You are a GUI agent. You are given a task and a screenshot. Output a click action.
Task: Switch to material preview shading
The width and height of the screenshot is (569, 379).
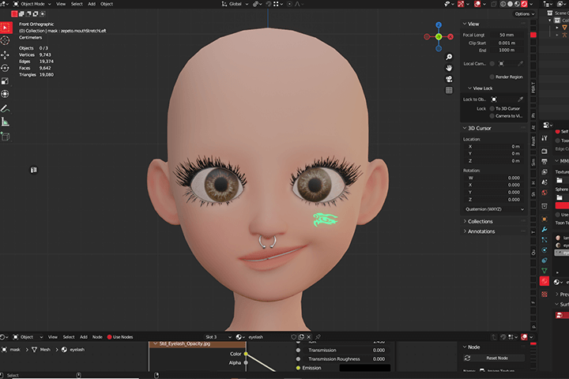(517, 4)
